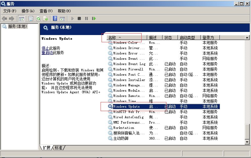Select the Windows Remote... service
Screen dimensions: 251x158
pyautogui.click(x=164, y=96)
